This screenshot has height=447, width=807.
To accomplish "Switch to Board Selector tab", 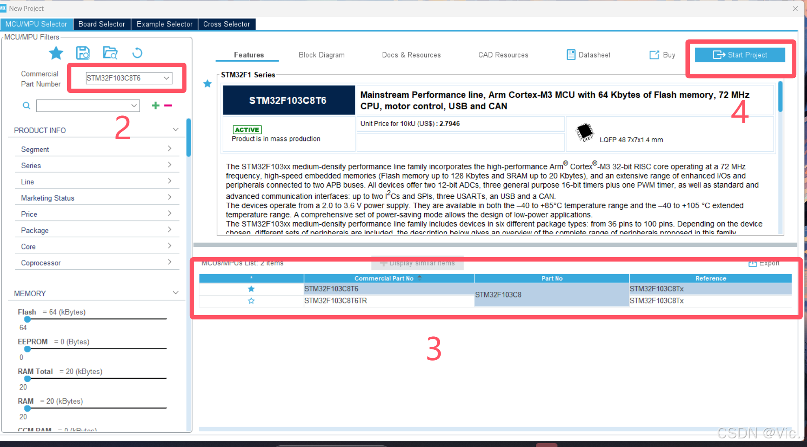I will [102, 24].
